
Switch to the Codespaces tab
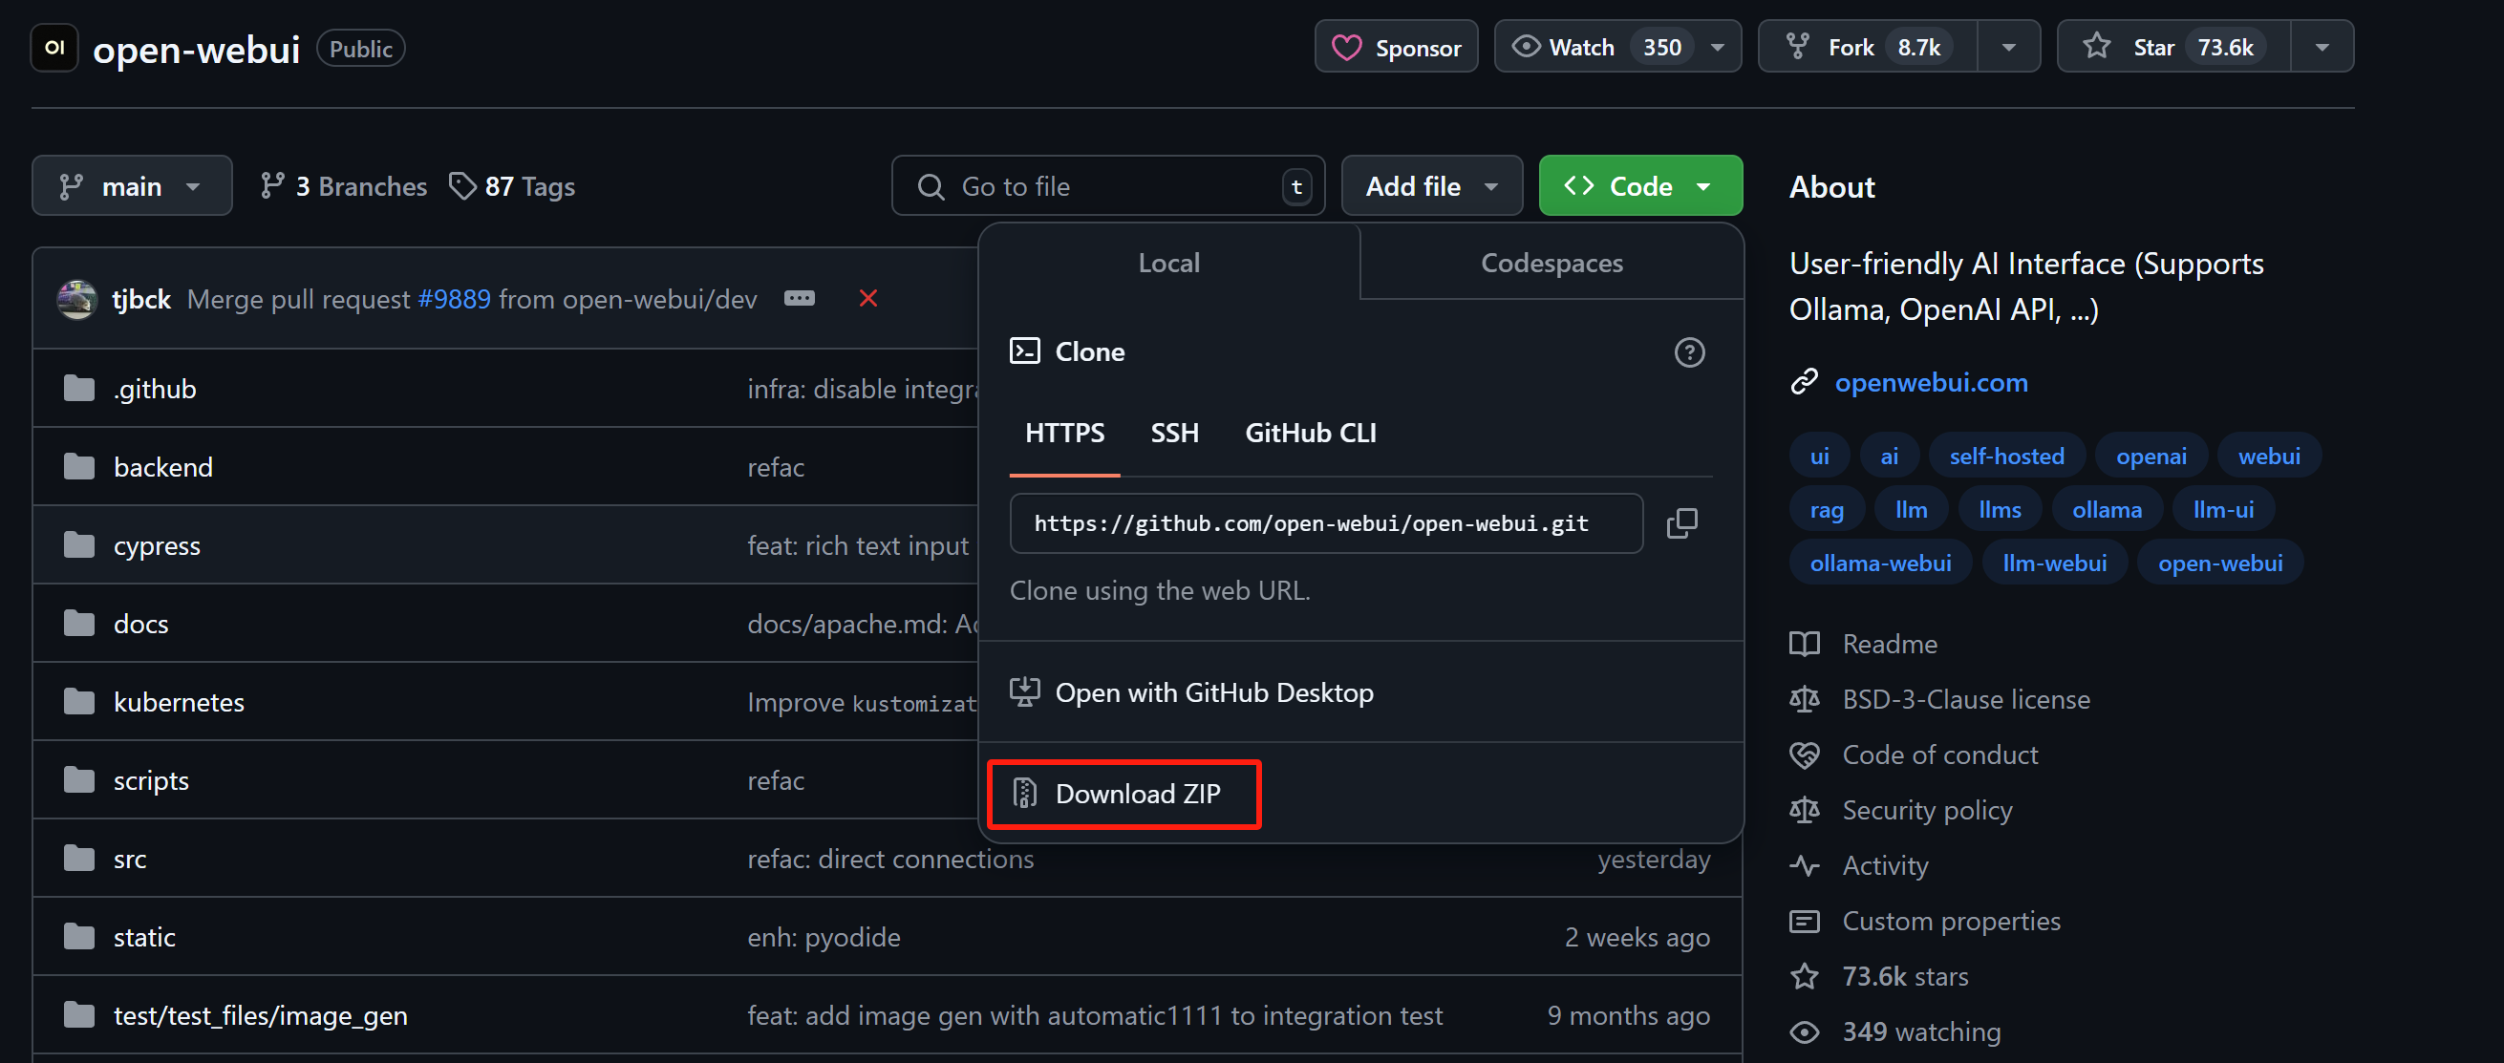click(1551, 263)
